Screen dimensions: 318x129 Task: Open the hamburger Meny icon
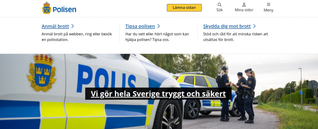coord(269,4)
